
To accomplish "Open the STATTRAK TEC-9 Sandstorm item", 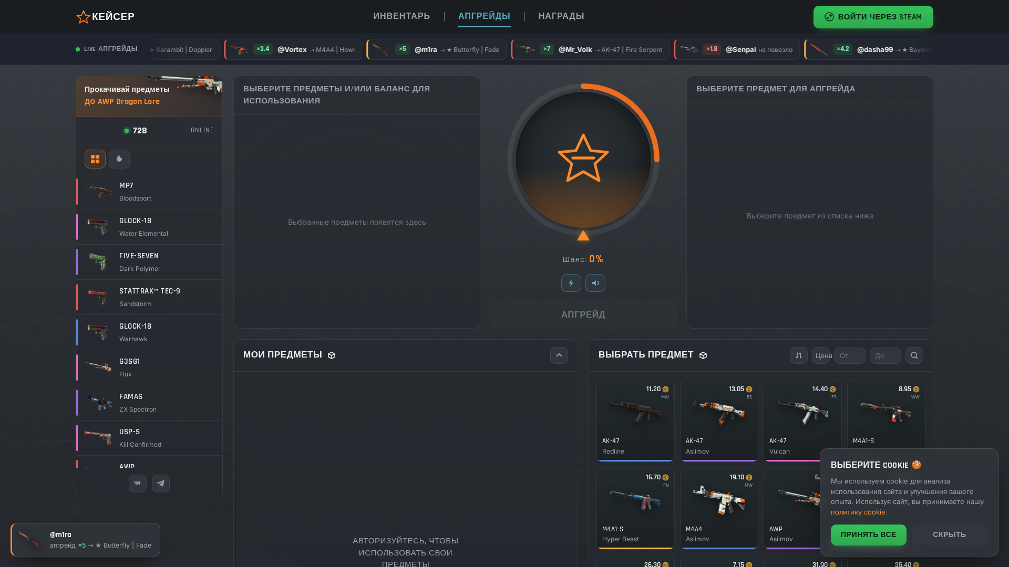I will [149, 297].
